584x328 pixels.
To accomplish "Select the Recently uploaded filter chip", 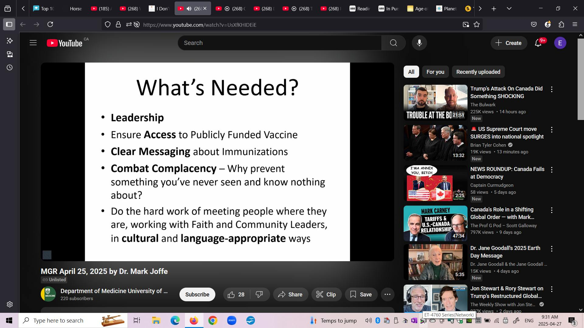I will point(478,72).
